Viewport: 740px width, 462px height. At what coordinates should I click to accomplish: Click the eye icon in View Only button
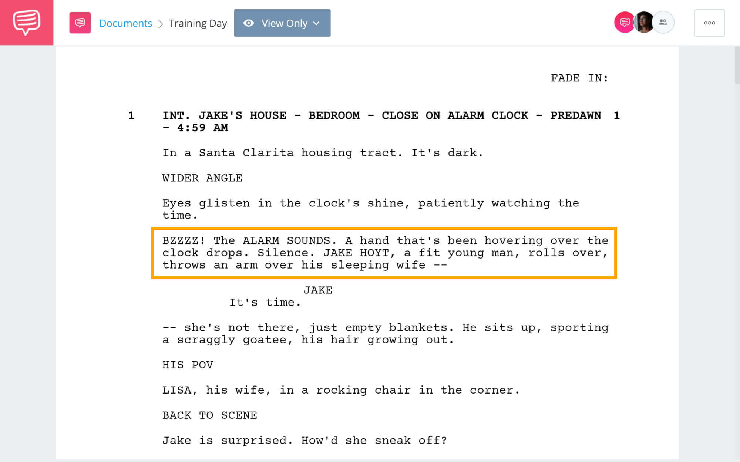tap(248, 22)
